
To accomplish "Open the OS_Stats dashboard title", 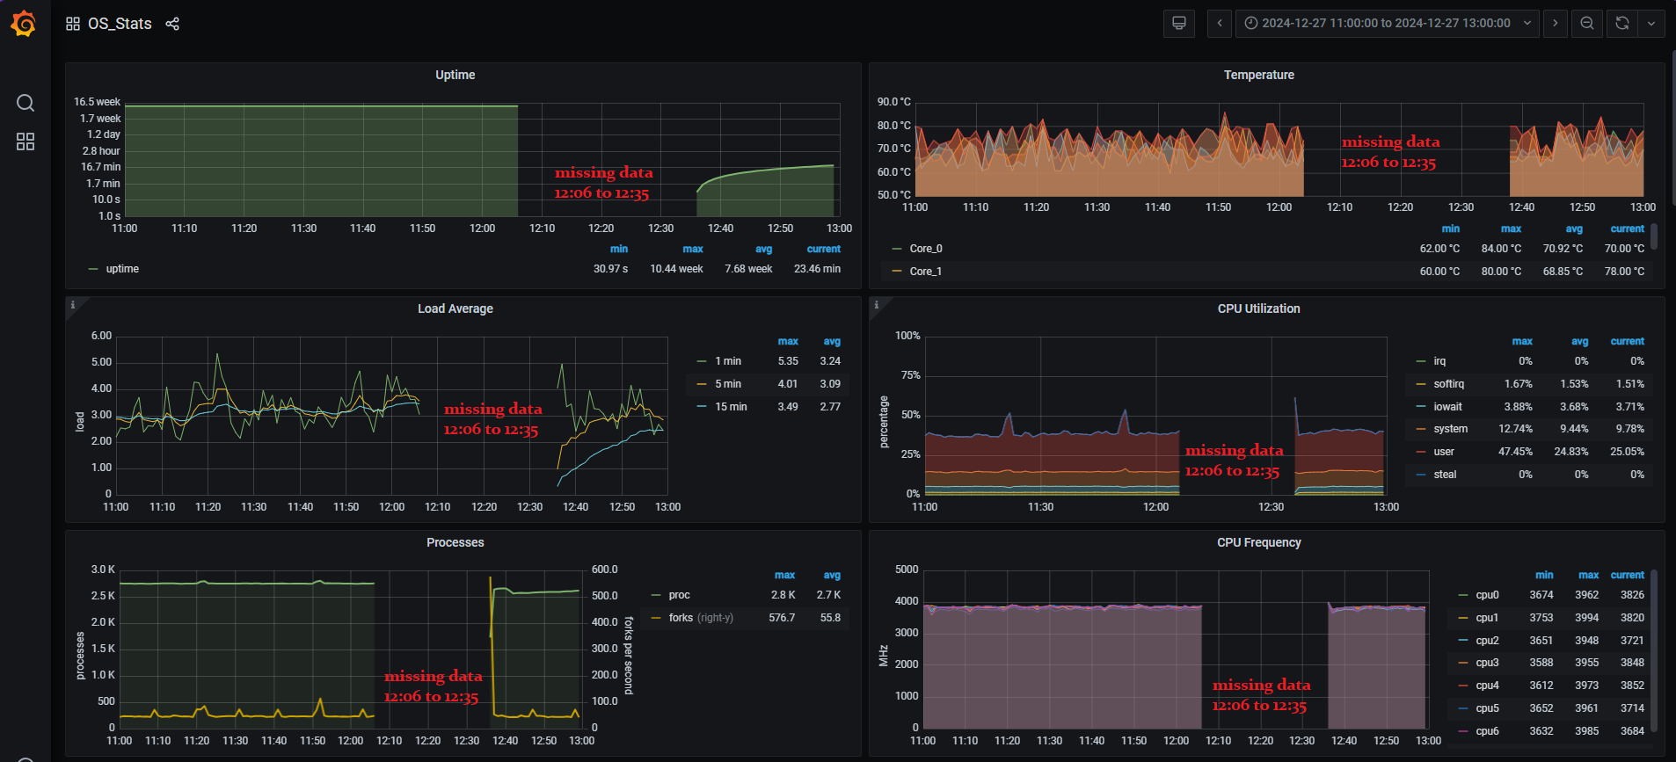I will (120, 24).
